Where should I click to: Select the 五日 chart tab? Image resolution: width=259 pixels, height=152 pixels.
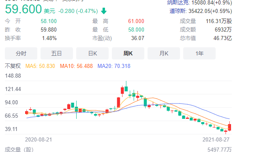pyautogui.click(x=57, y=53)
